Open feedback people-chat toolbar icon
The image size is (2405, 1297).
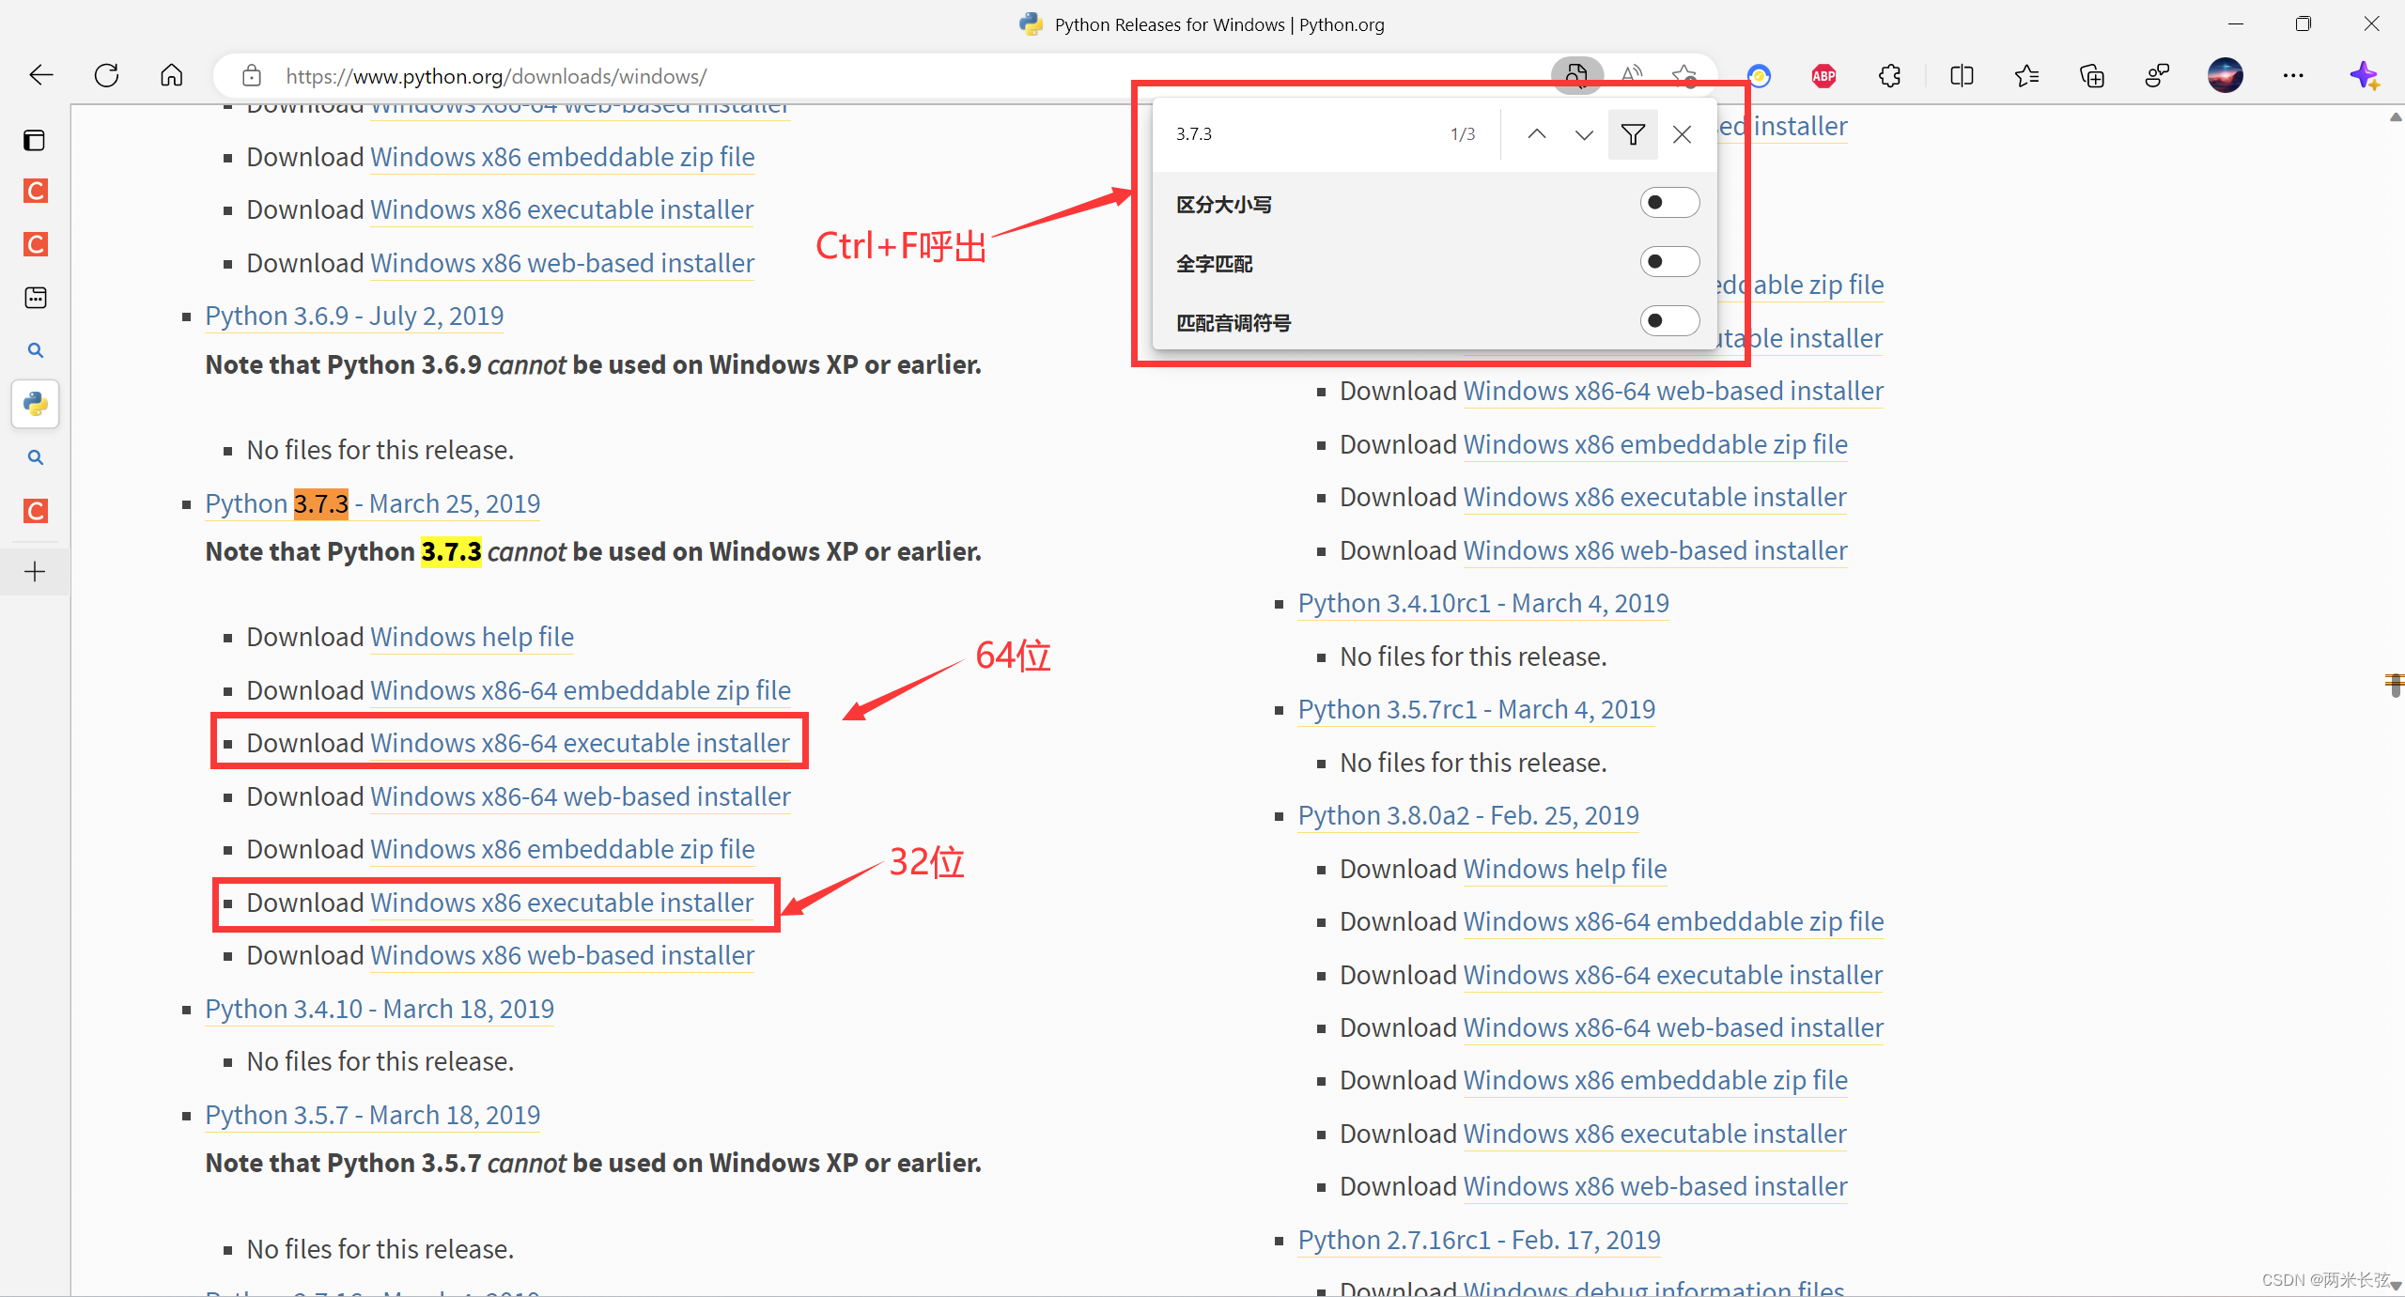[x=2158, y=75]
